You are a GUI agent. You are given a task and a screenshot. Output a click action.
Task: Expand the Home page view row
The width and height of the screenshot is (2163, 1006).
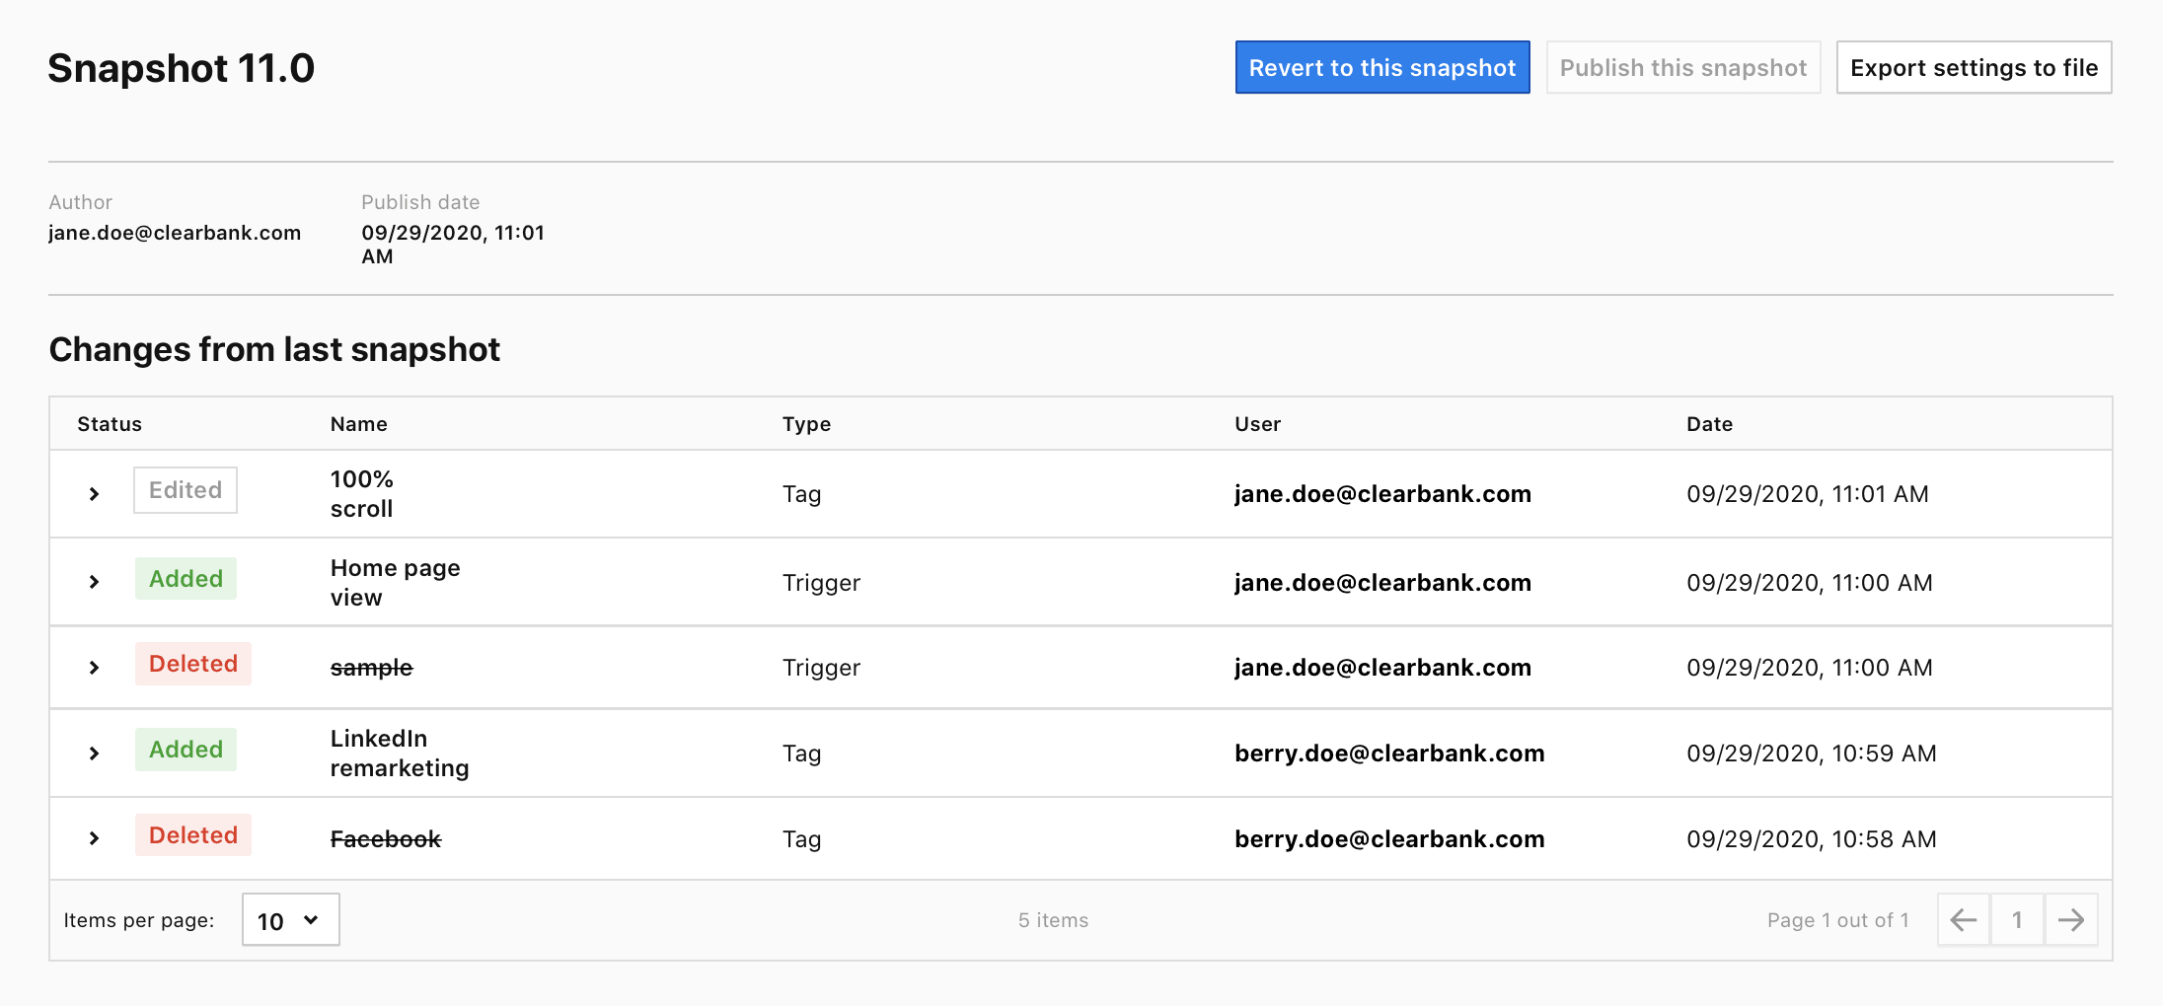(x=94, y=582)
